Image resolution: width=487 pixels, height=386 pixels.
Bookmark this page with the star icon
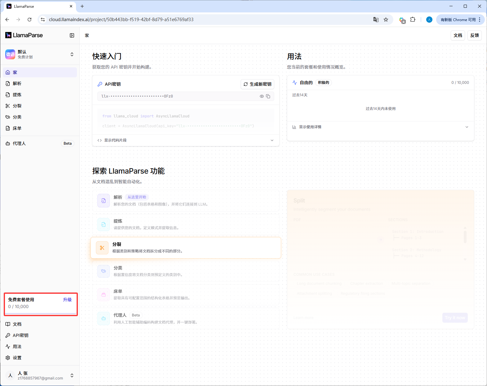coord(386,20)
